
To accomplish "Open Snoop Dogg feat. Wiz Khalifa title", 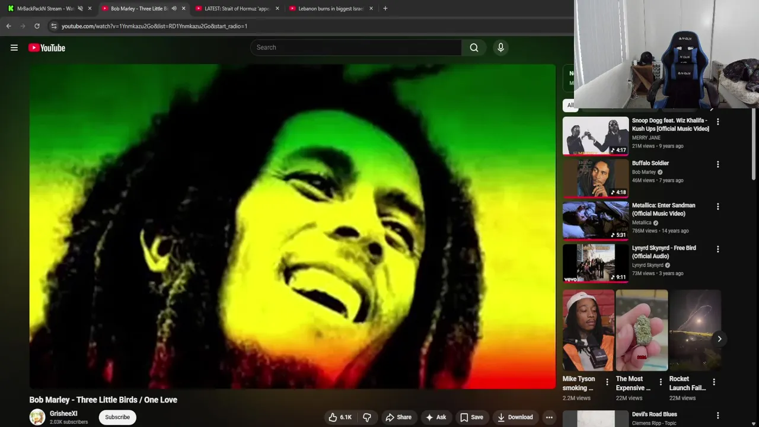I will click(x=671, y=125).
